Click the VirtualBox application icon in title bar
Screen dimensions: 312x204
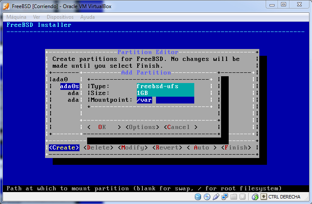coord(6,6)
